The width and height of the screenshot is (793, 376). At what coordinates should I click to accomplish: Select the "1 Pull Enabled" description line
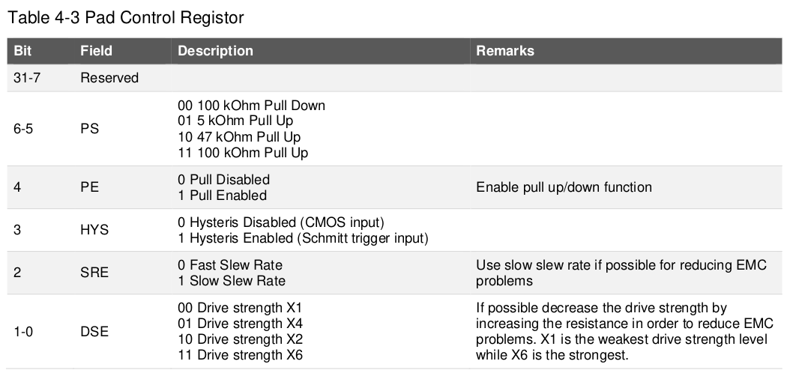[x=221, y=195]
